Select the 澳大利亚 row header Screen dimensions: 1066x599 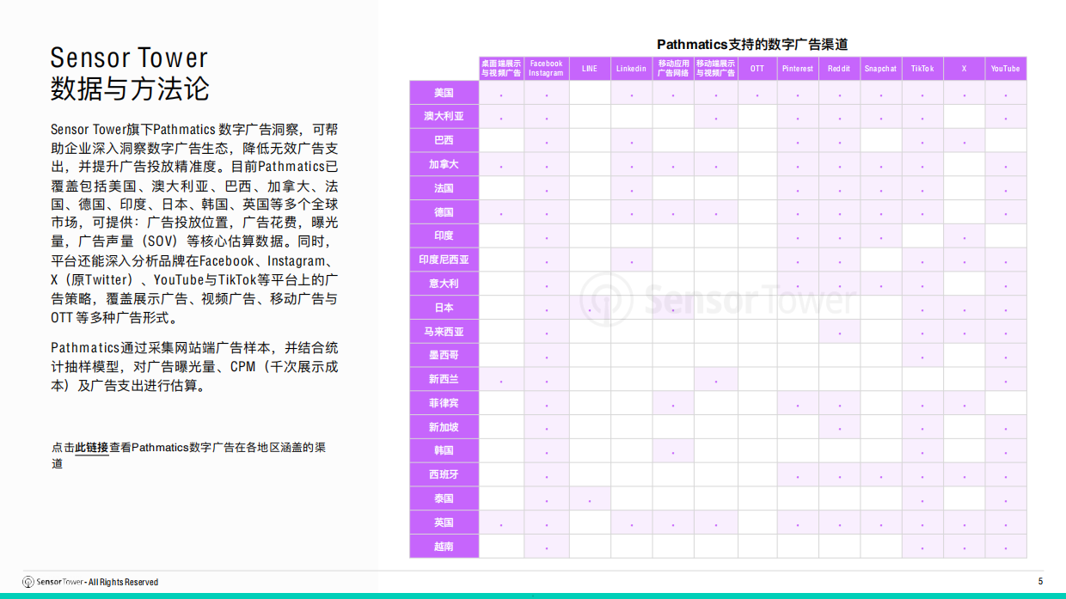444,116
